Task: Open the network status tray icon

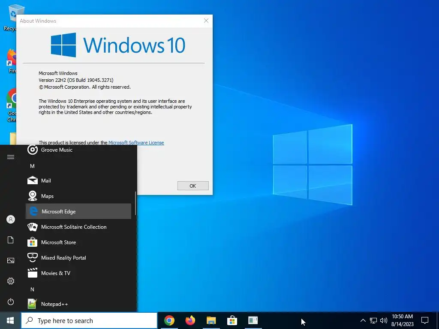Action: click(x=373, y=320)
